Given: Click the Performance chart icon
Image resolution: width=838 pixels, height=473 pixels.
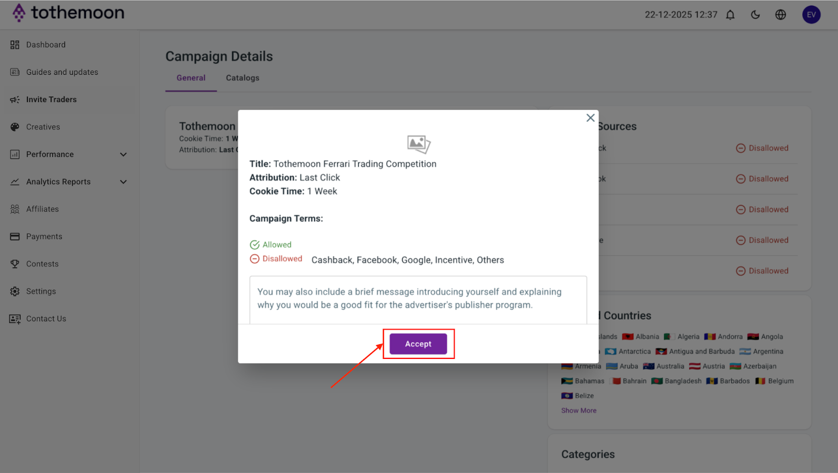Looking at the screenshot, I should [x=15, y=154].
